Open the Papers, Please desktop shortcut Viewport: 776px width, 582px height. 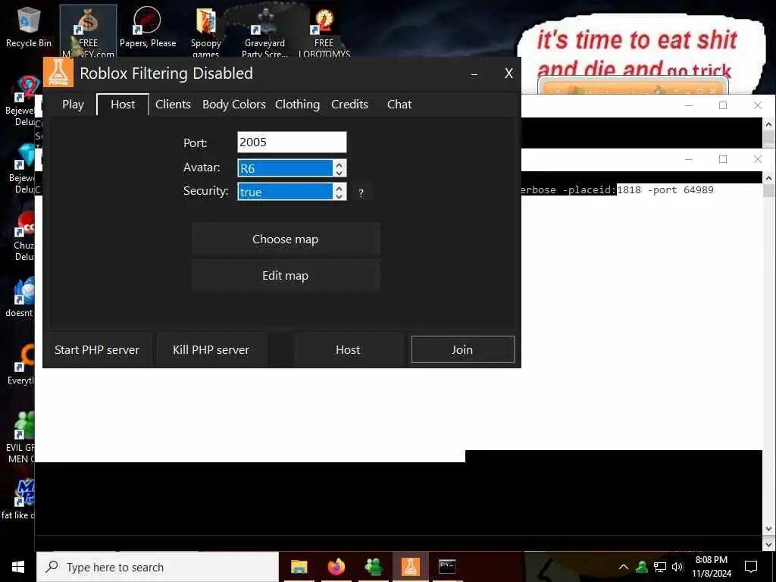tap(148, 27)
